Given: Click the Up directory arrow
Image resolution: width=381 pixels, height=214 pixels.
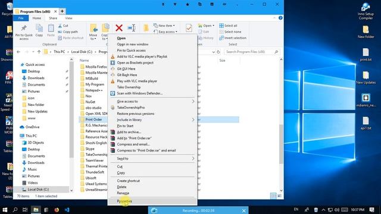Looking at the screenshot, I should click(x=39, y=52).
